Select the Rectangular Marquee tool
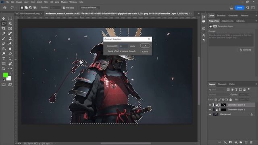 coord(10,18)
